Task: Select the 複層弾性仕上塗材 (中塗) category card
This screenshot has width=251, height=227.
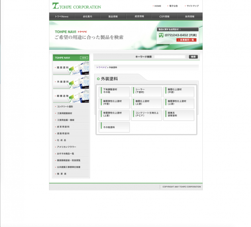Action: point(114,104)
